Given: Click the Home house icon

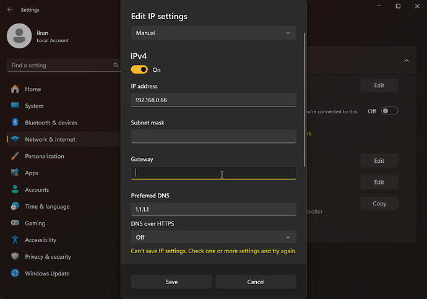Looking at the screenshot, I should [x=15, y=89].
